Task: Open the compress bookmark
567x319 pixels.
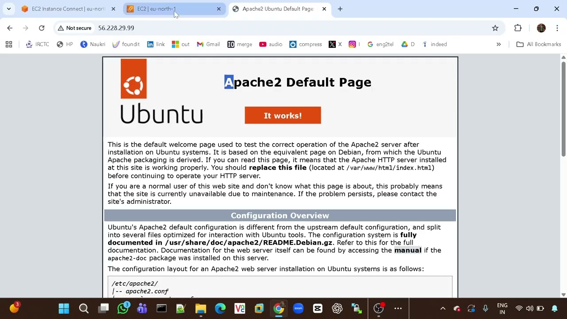Action: 306,44
